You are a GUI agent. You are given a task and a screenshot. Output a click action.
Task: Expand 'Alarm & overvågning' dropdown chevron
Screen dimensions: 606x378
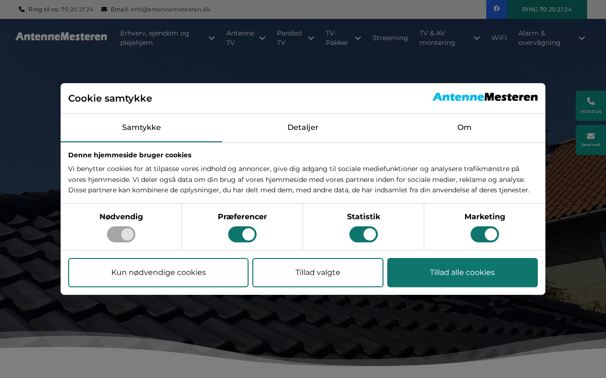(582, 38)
